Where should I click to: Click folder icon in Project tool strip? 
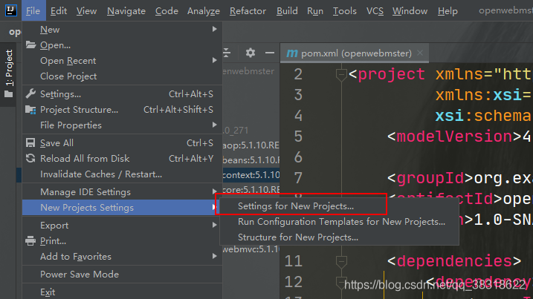pos(8,94)
